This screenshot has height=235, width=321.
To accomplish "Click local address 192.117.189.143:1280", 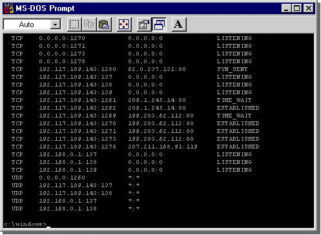I will pos(78,69).
